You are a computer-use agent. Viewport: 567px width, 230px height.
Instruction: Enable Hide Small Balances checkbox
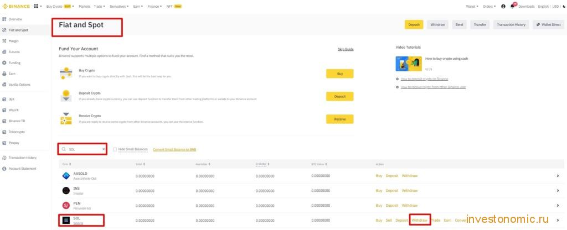click(115, 149)
